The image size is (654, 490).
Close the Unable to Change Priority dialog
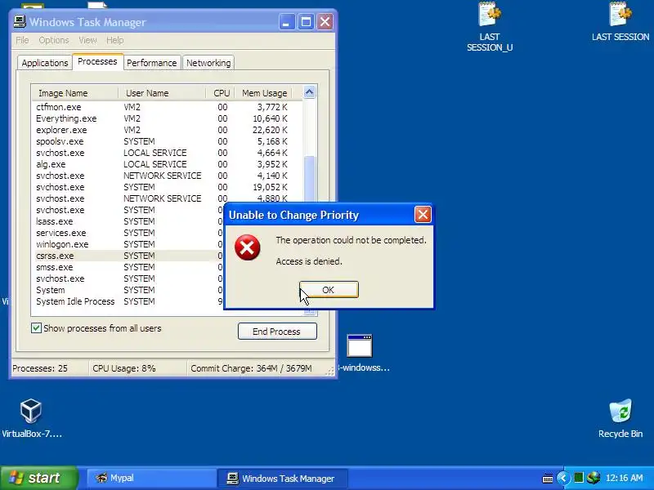[x=423, y=215]
